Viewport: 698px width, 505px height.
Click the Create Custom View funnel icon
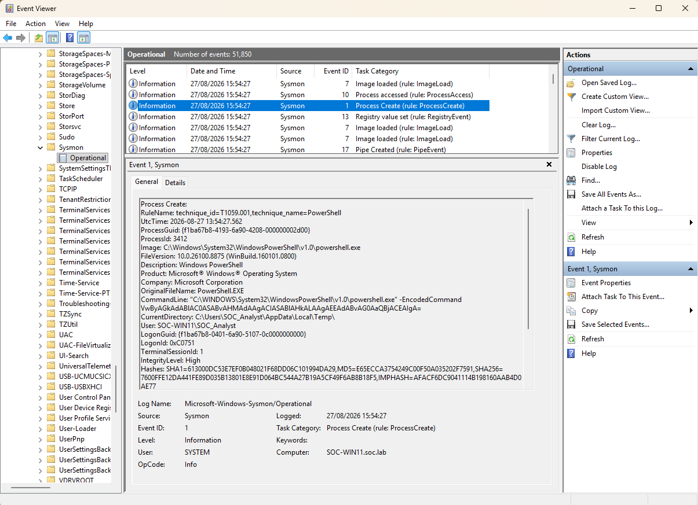click(x=571, y=97)
